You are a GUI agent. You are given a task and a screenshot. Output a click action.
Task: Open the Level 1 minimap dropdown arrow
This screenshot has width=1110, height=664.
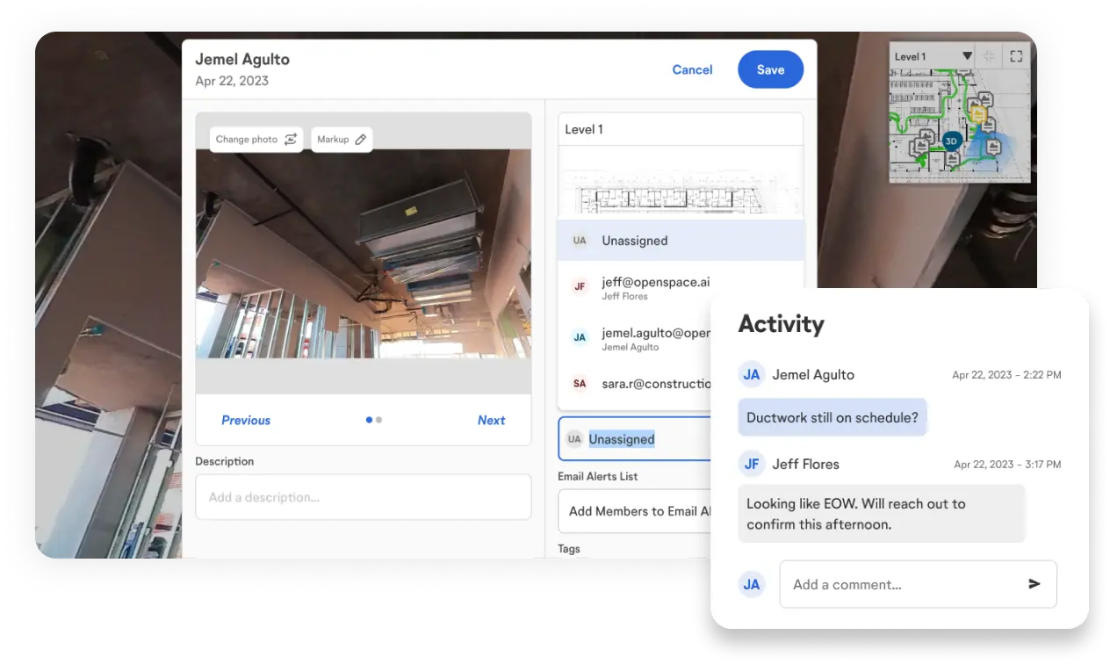pos(967,56)
